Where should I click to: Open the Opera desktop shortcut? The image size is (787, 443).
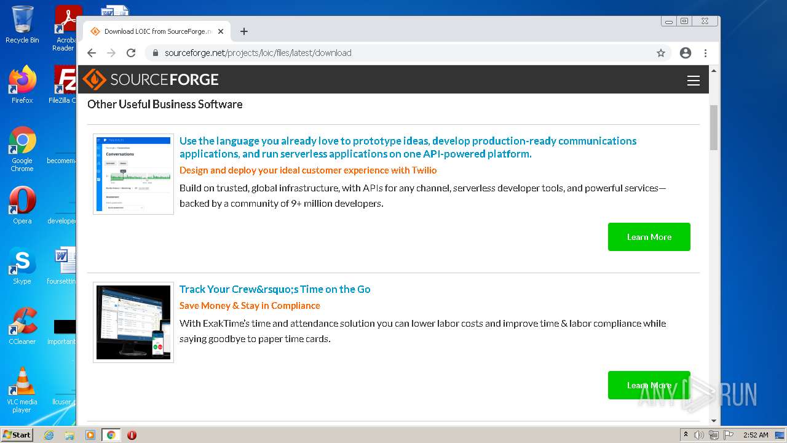click(22, 206)
